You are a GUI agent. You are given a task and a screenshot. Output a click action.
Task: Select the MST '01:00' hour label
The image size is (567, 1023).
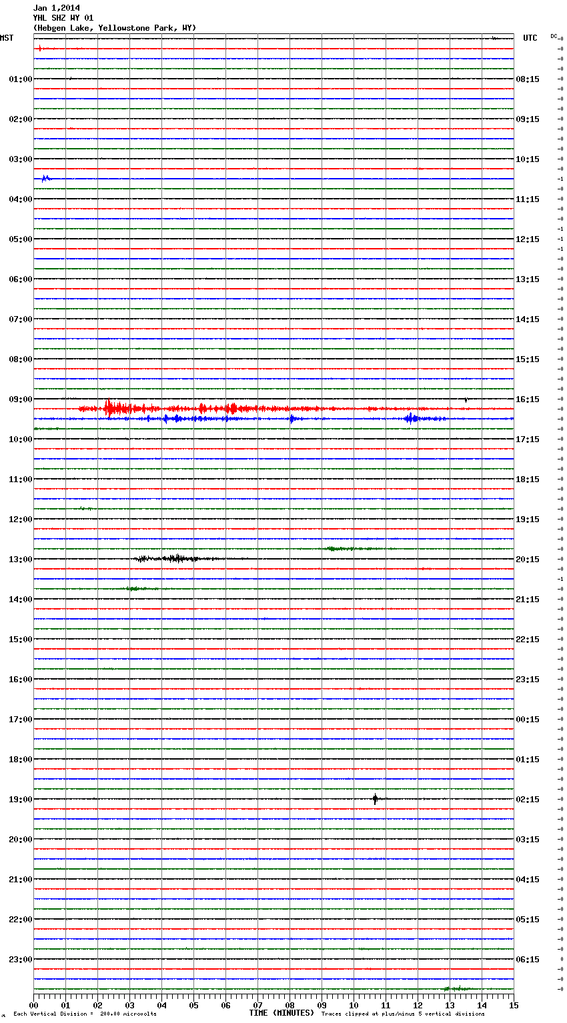tap(21, 79)
